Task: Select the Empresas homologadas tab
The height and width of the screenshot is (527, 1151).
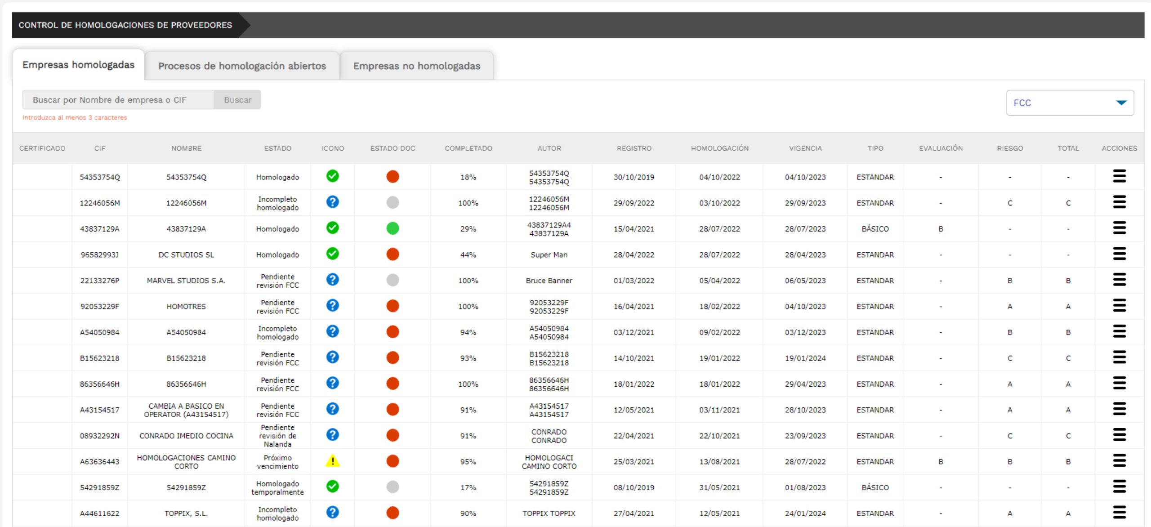Action: point(78,65)
